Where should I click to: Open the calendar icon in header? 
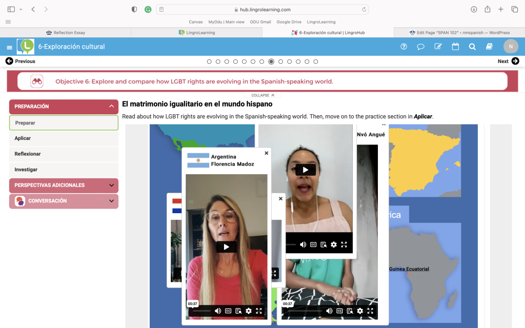coord(455,47)
